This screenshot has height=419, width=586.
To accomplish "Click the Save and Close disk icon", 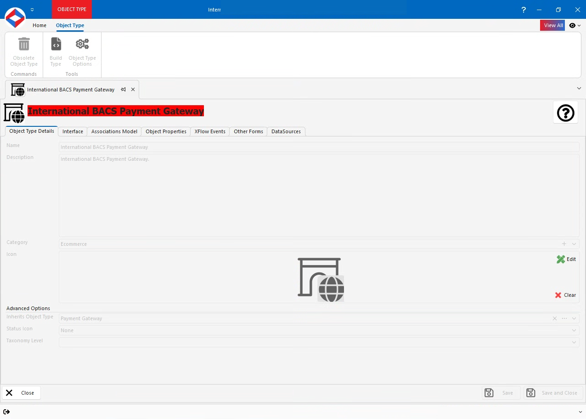I will point(530,393).
